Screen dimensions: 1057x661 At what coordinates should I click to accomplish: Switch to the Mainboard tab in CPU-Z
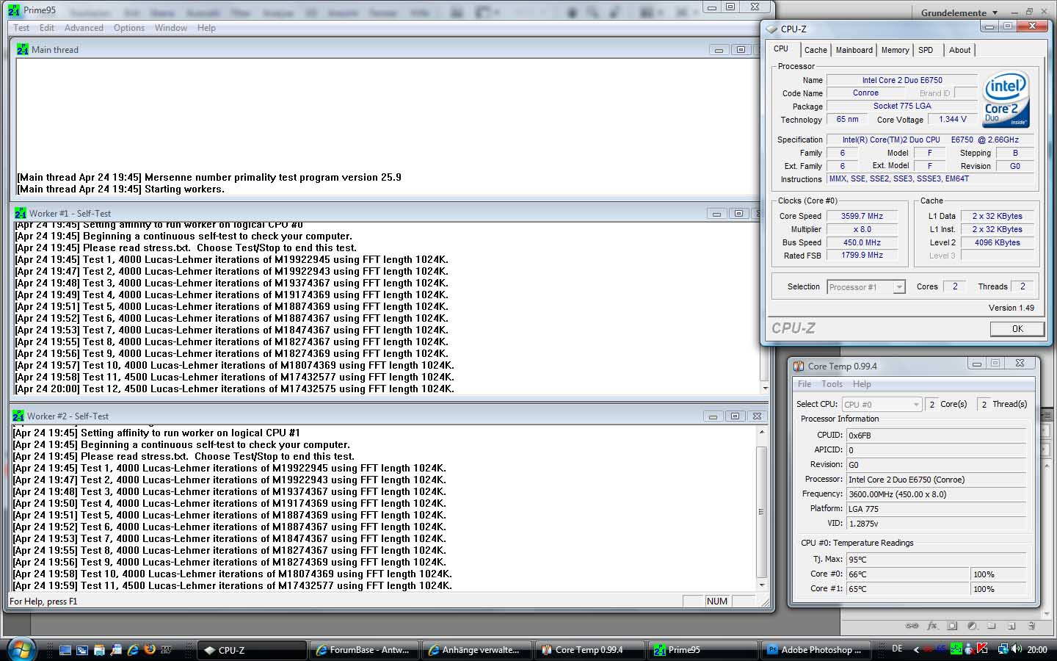[854, 50]
